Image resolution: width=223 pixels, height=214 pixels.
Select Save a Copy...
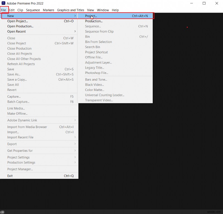tap(39, 80)
